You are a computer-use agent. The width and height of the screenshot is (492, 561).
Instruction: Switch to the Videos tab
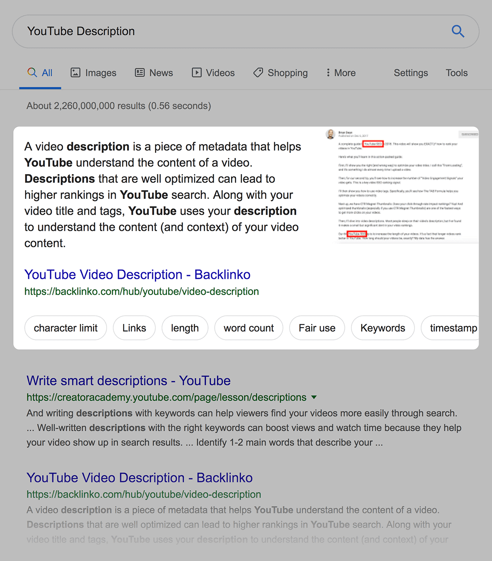(213, 73)
